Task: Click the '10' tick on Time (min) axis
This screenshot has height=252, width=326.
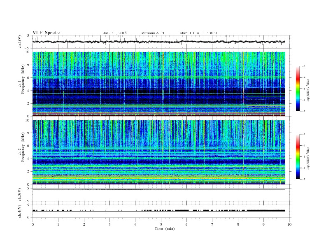Action: (x=289, y=224)
